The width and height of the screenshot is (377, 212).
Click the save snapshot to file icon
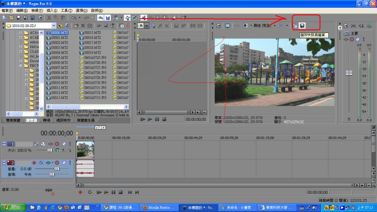[302, 26]
